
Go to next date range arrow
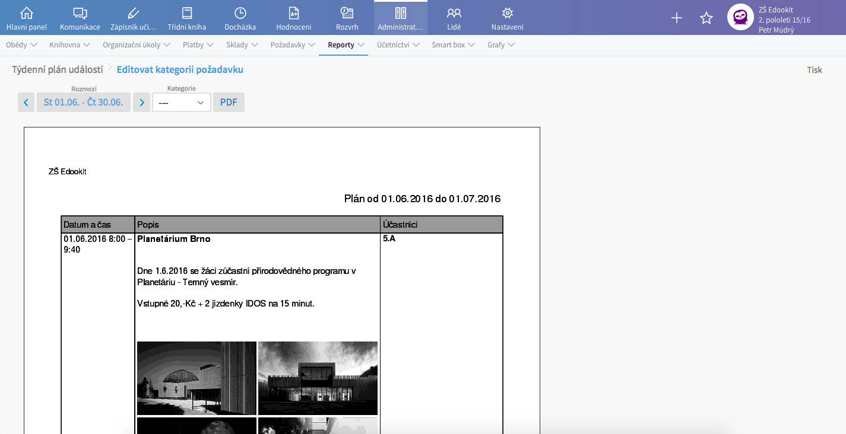pyautogui.click(x=141, y=103)
